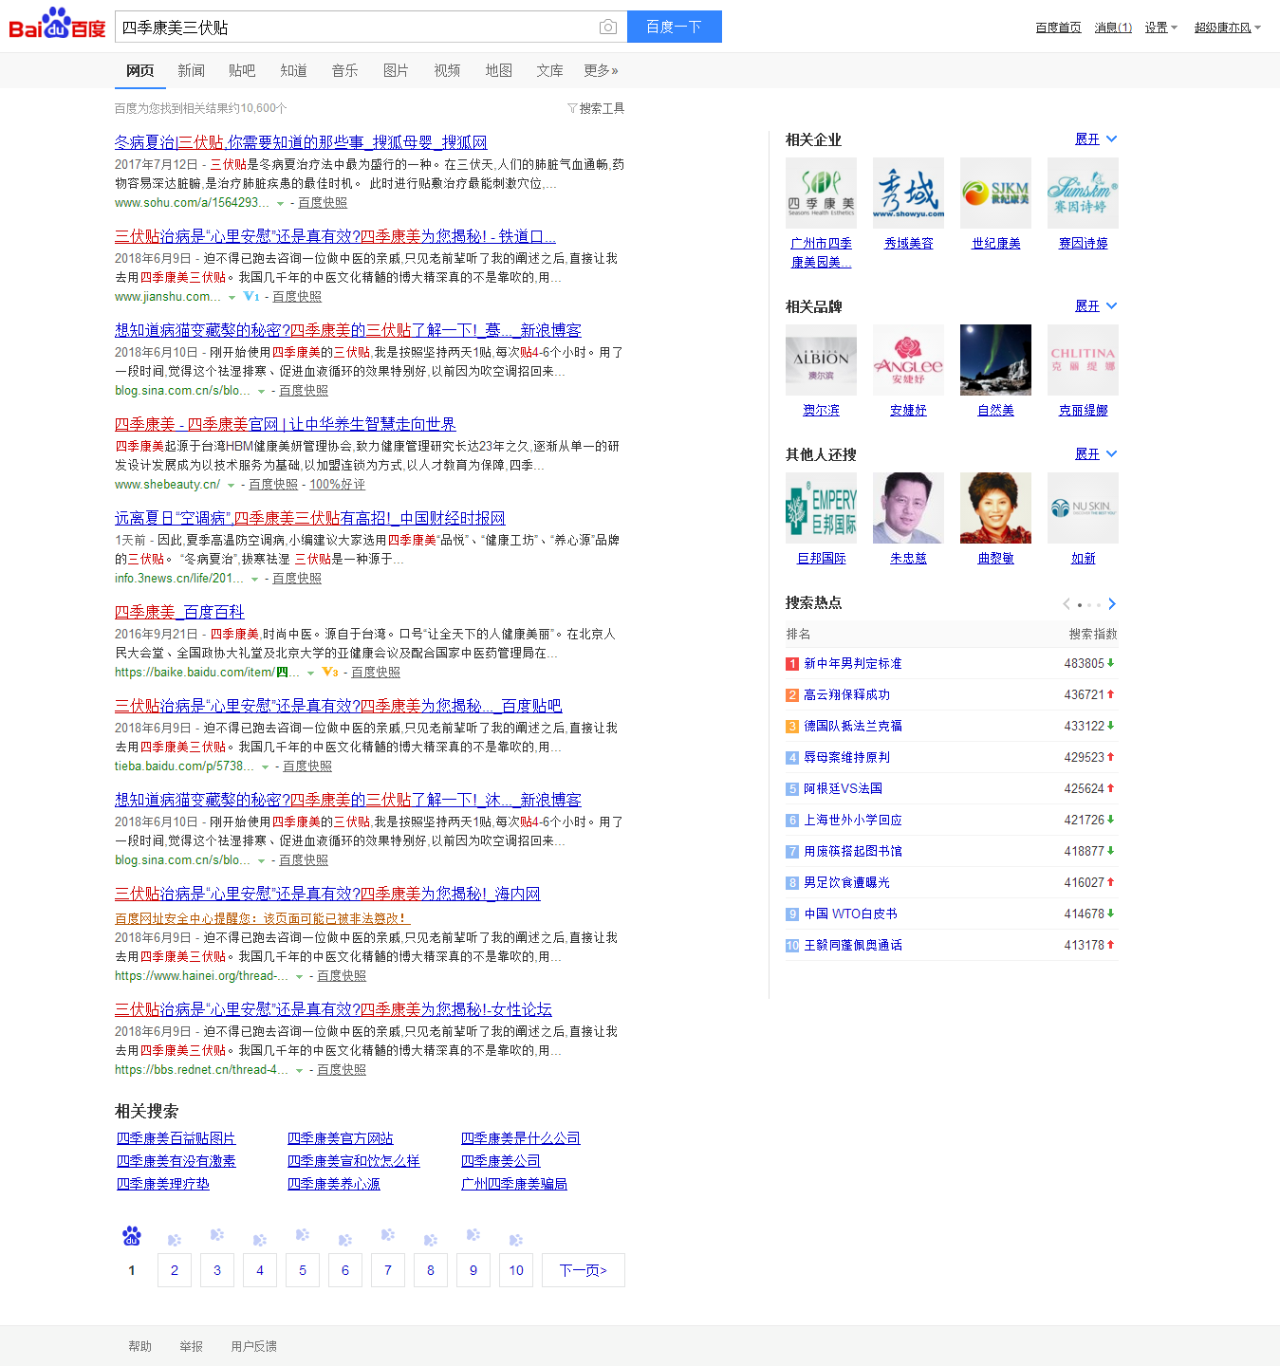The height and width of the screenshot is (1366, 1280).
Task: Switch to the 图片 tab
Action: tap(396, 70)
